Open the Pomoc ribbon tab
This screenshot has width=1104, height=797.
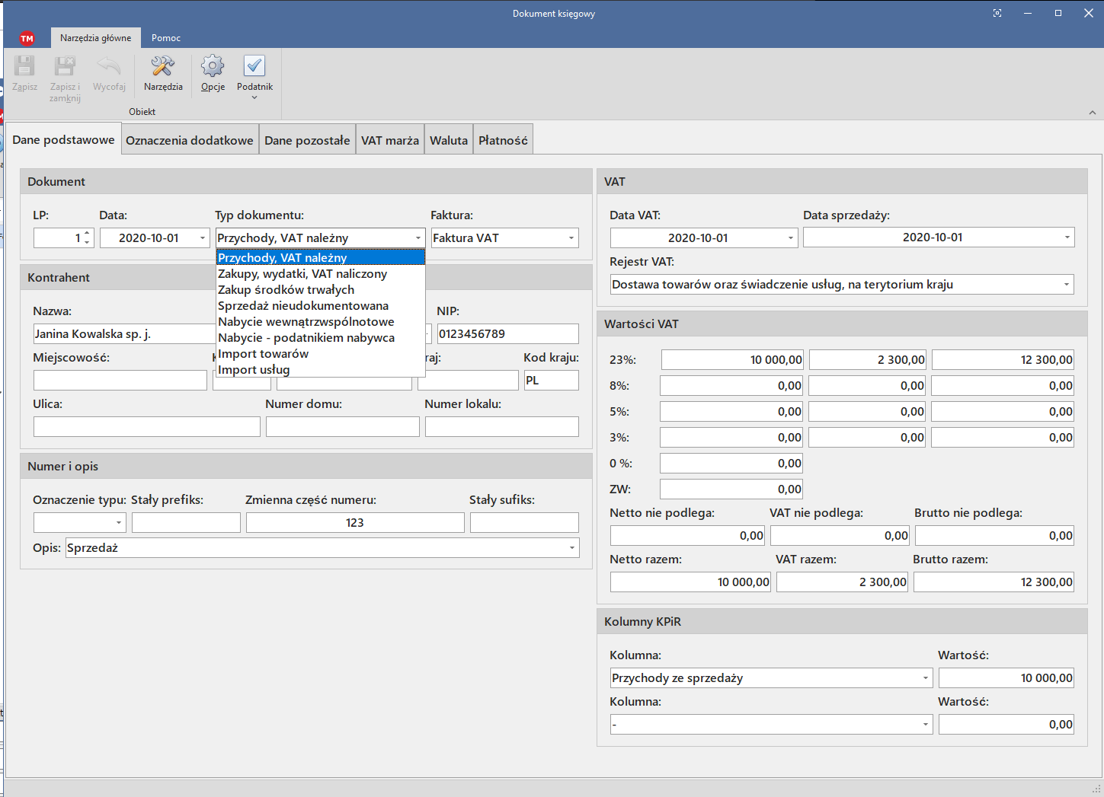pos(166,38)
